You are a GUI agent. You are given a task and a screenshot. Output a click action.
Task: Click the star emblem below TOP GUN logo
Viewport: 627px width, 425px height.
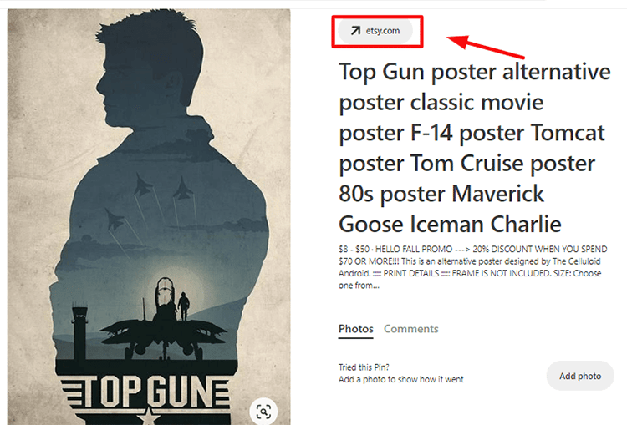pos(149,417)
